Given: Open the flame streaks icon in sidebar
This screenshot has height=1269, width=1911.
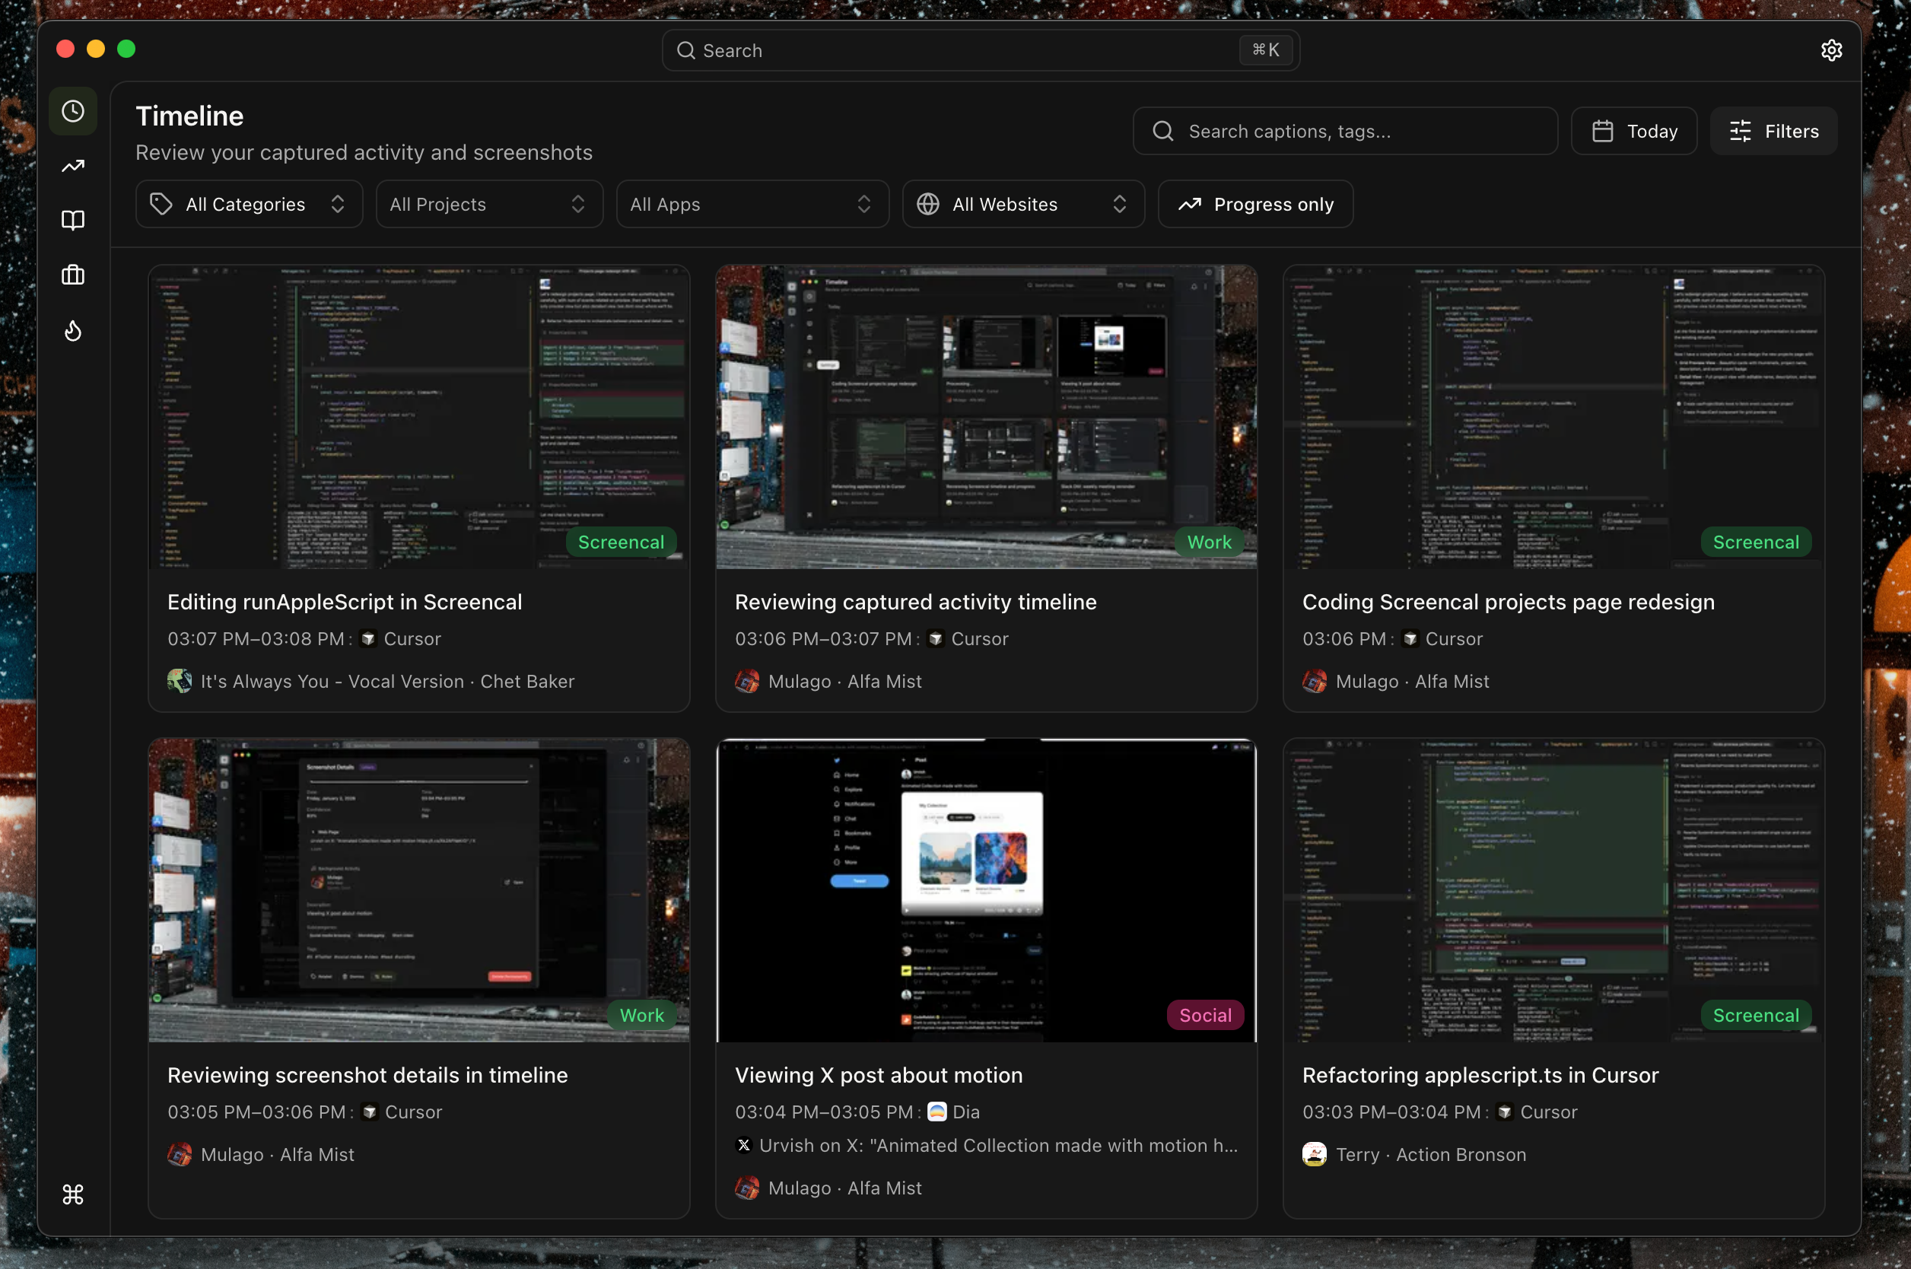Looking at the screenshot, I should (73, 330).
